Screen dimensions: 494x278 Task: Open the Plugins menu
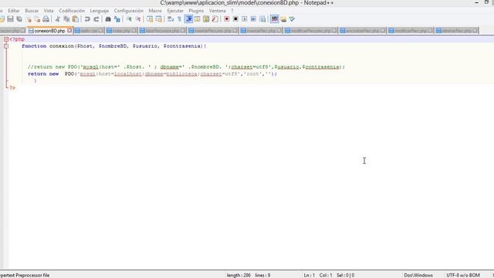pyautogui.click(x=196, y=11)
